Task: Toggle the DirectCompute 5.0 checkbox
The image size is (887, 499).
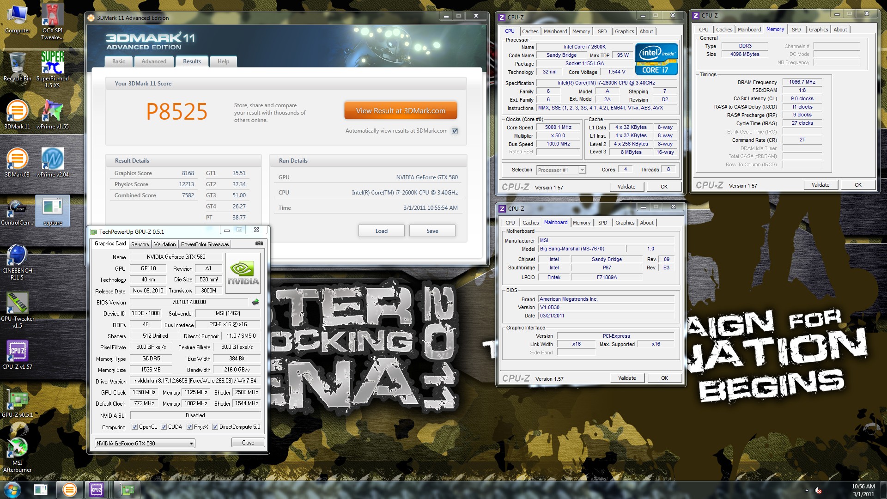Action: click(x=215, y=427)
